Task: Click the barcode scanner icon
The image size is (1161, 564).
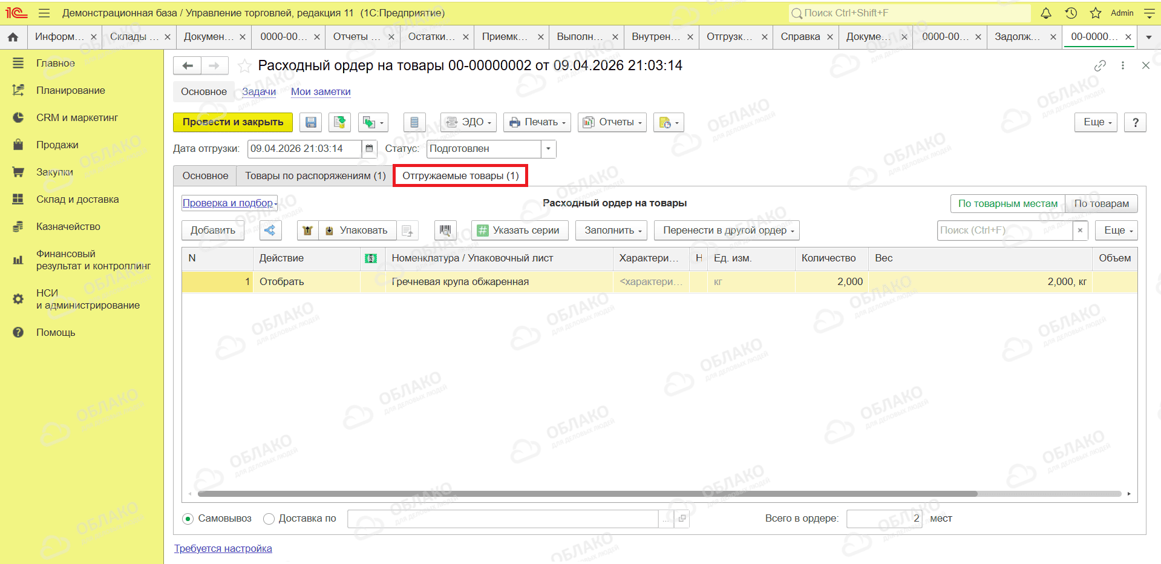Action: click(x=445, y=231)
